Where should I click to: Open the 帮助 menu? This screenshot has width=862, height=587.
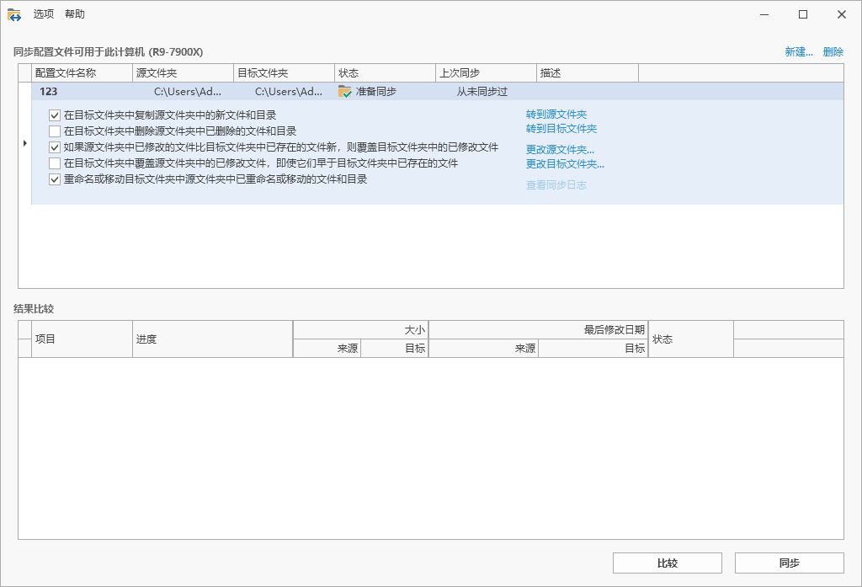point(75,14)
